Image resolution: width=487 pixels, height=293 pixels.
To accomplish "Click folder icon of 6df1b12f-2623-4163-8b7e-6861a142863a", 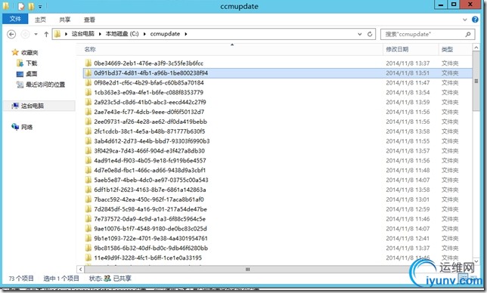I will (88, 190).
